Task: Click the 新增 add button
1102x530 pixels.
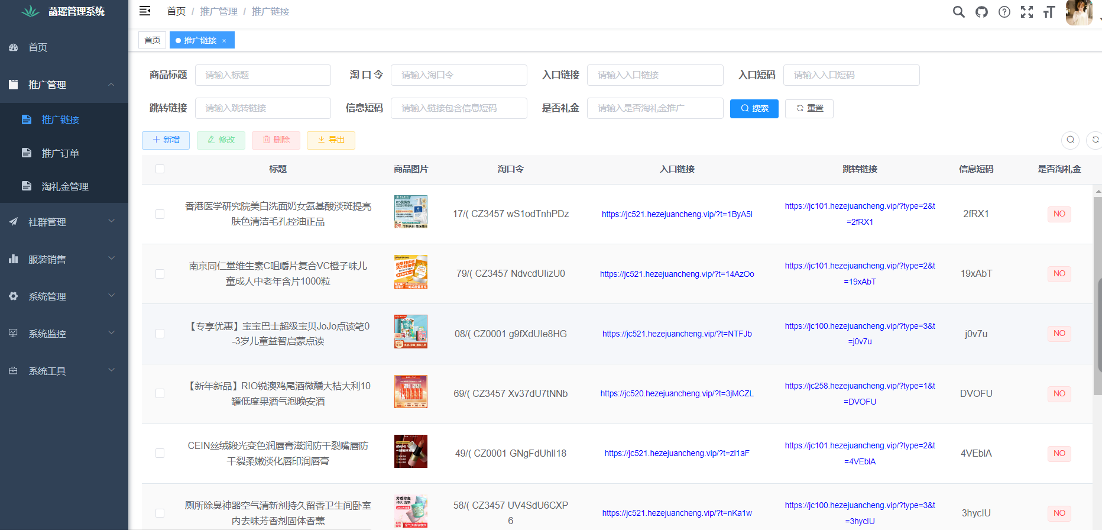Action: (x=166, y=140)
